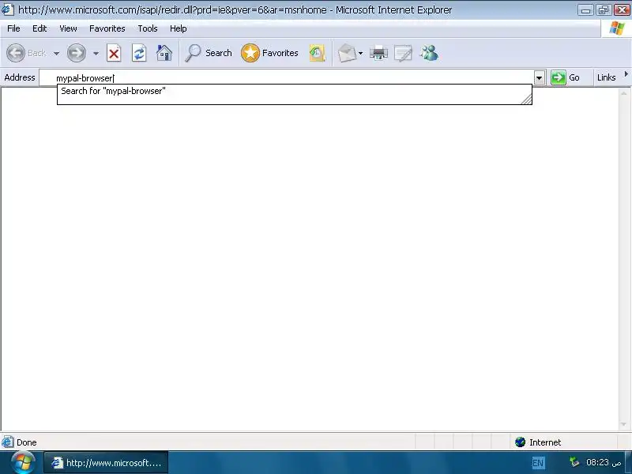Click the page icon in title bar

tap(8, 9)
